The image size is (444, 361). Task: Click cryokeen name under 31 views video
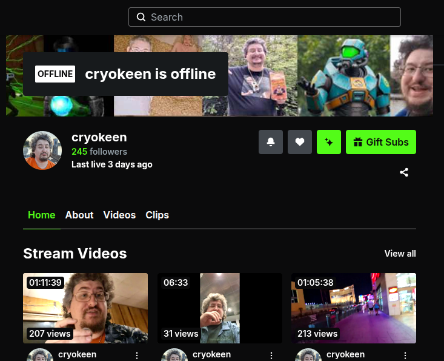[x=212, y=354]
